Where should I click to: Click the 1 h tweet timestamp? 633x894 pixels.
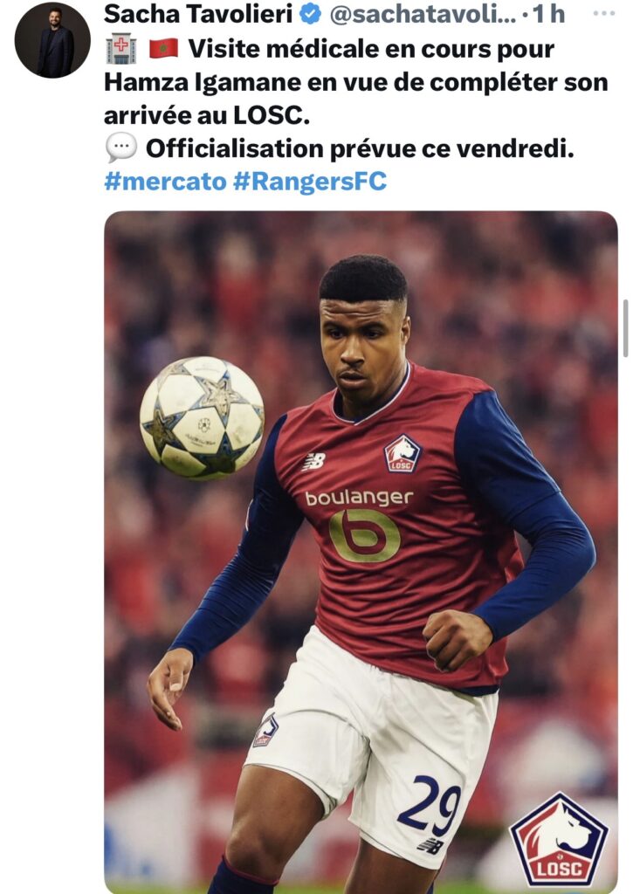pyautogui.click(x=548, y=14)
